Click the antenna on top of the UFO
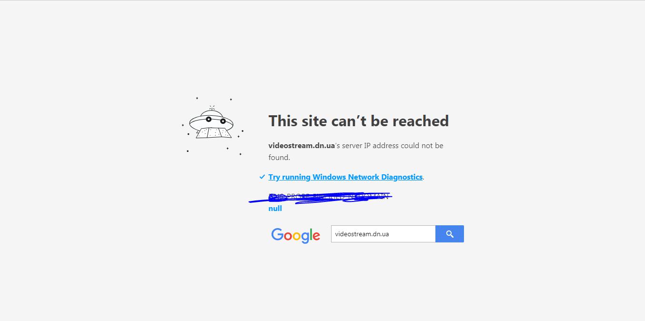Image resolution: width=645 pixels, height=321 pixels. [212, 108]
